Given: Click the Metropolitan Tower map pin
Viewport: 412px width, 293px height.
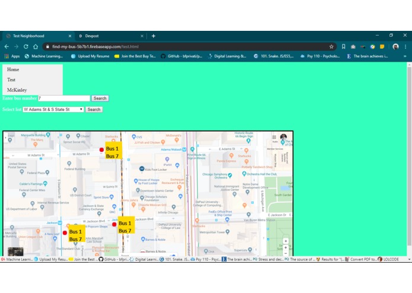Looking at the screenshot, I should tap(228, 231).
